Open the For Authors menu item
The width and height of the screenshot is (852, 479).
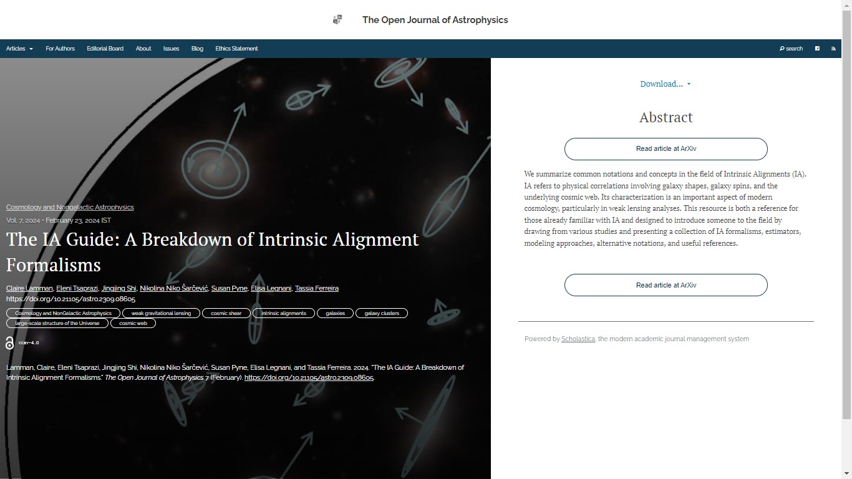click(x=60, y=49)
